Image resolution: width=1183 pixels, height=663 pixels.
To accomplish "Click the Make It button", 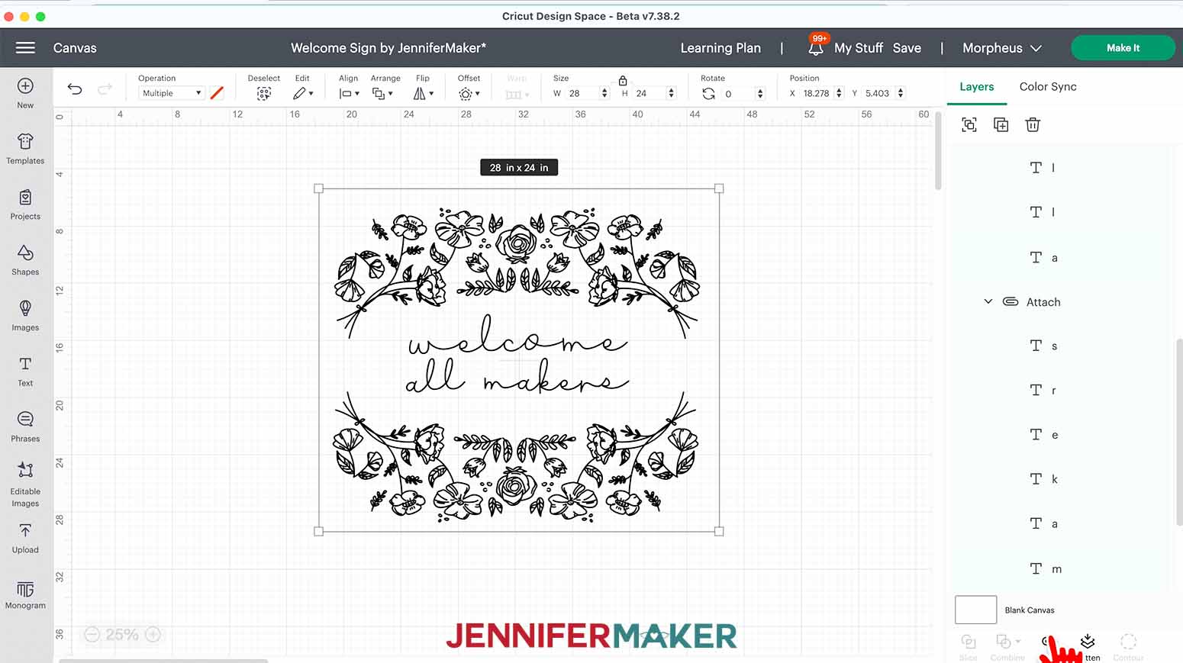I will click(1123, 47).
